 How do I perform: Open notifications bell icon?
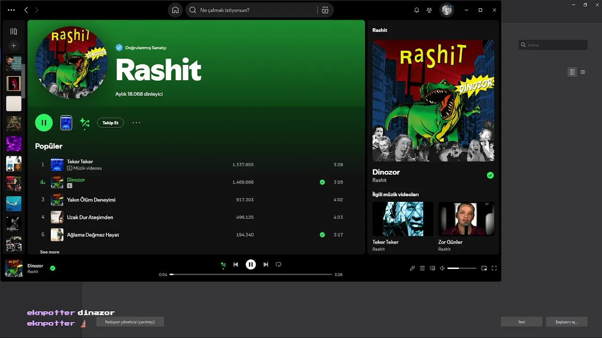417,10
